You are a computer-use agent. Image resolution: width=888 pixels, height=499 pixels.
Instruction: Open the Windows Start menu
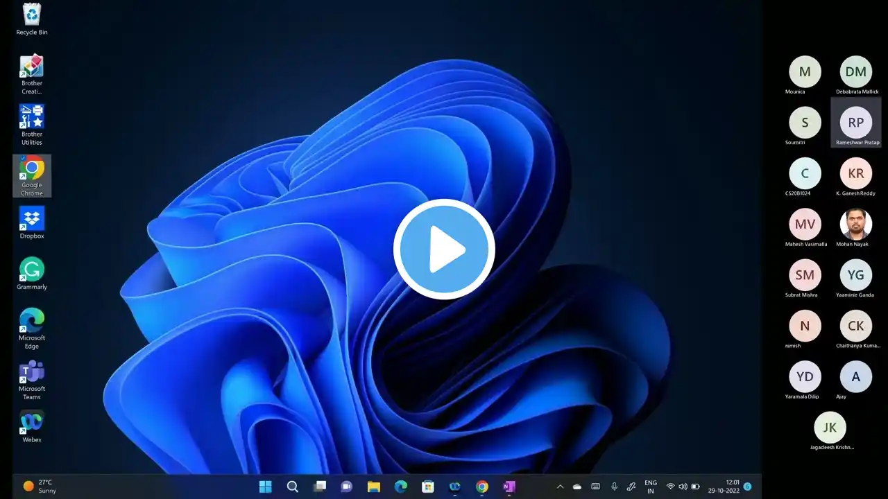[x=266, y=487]
